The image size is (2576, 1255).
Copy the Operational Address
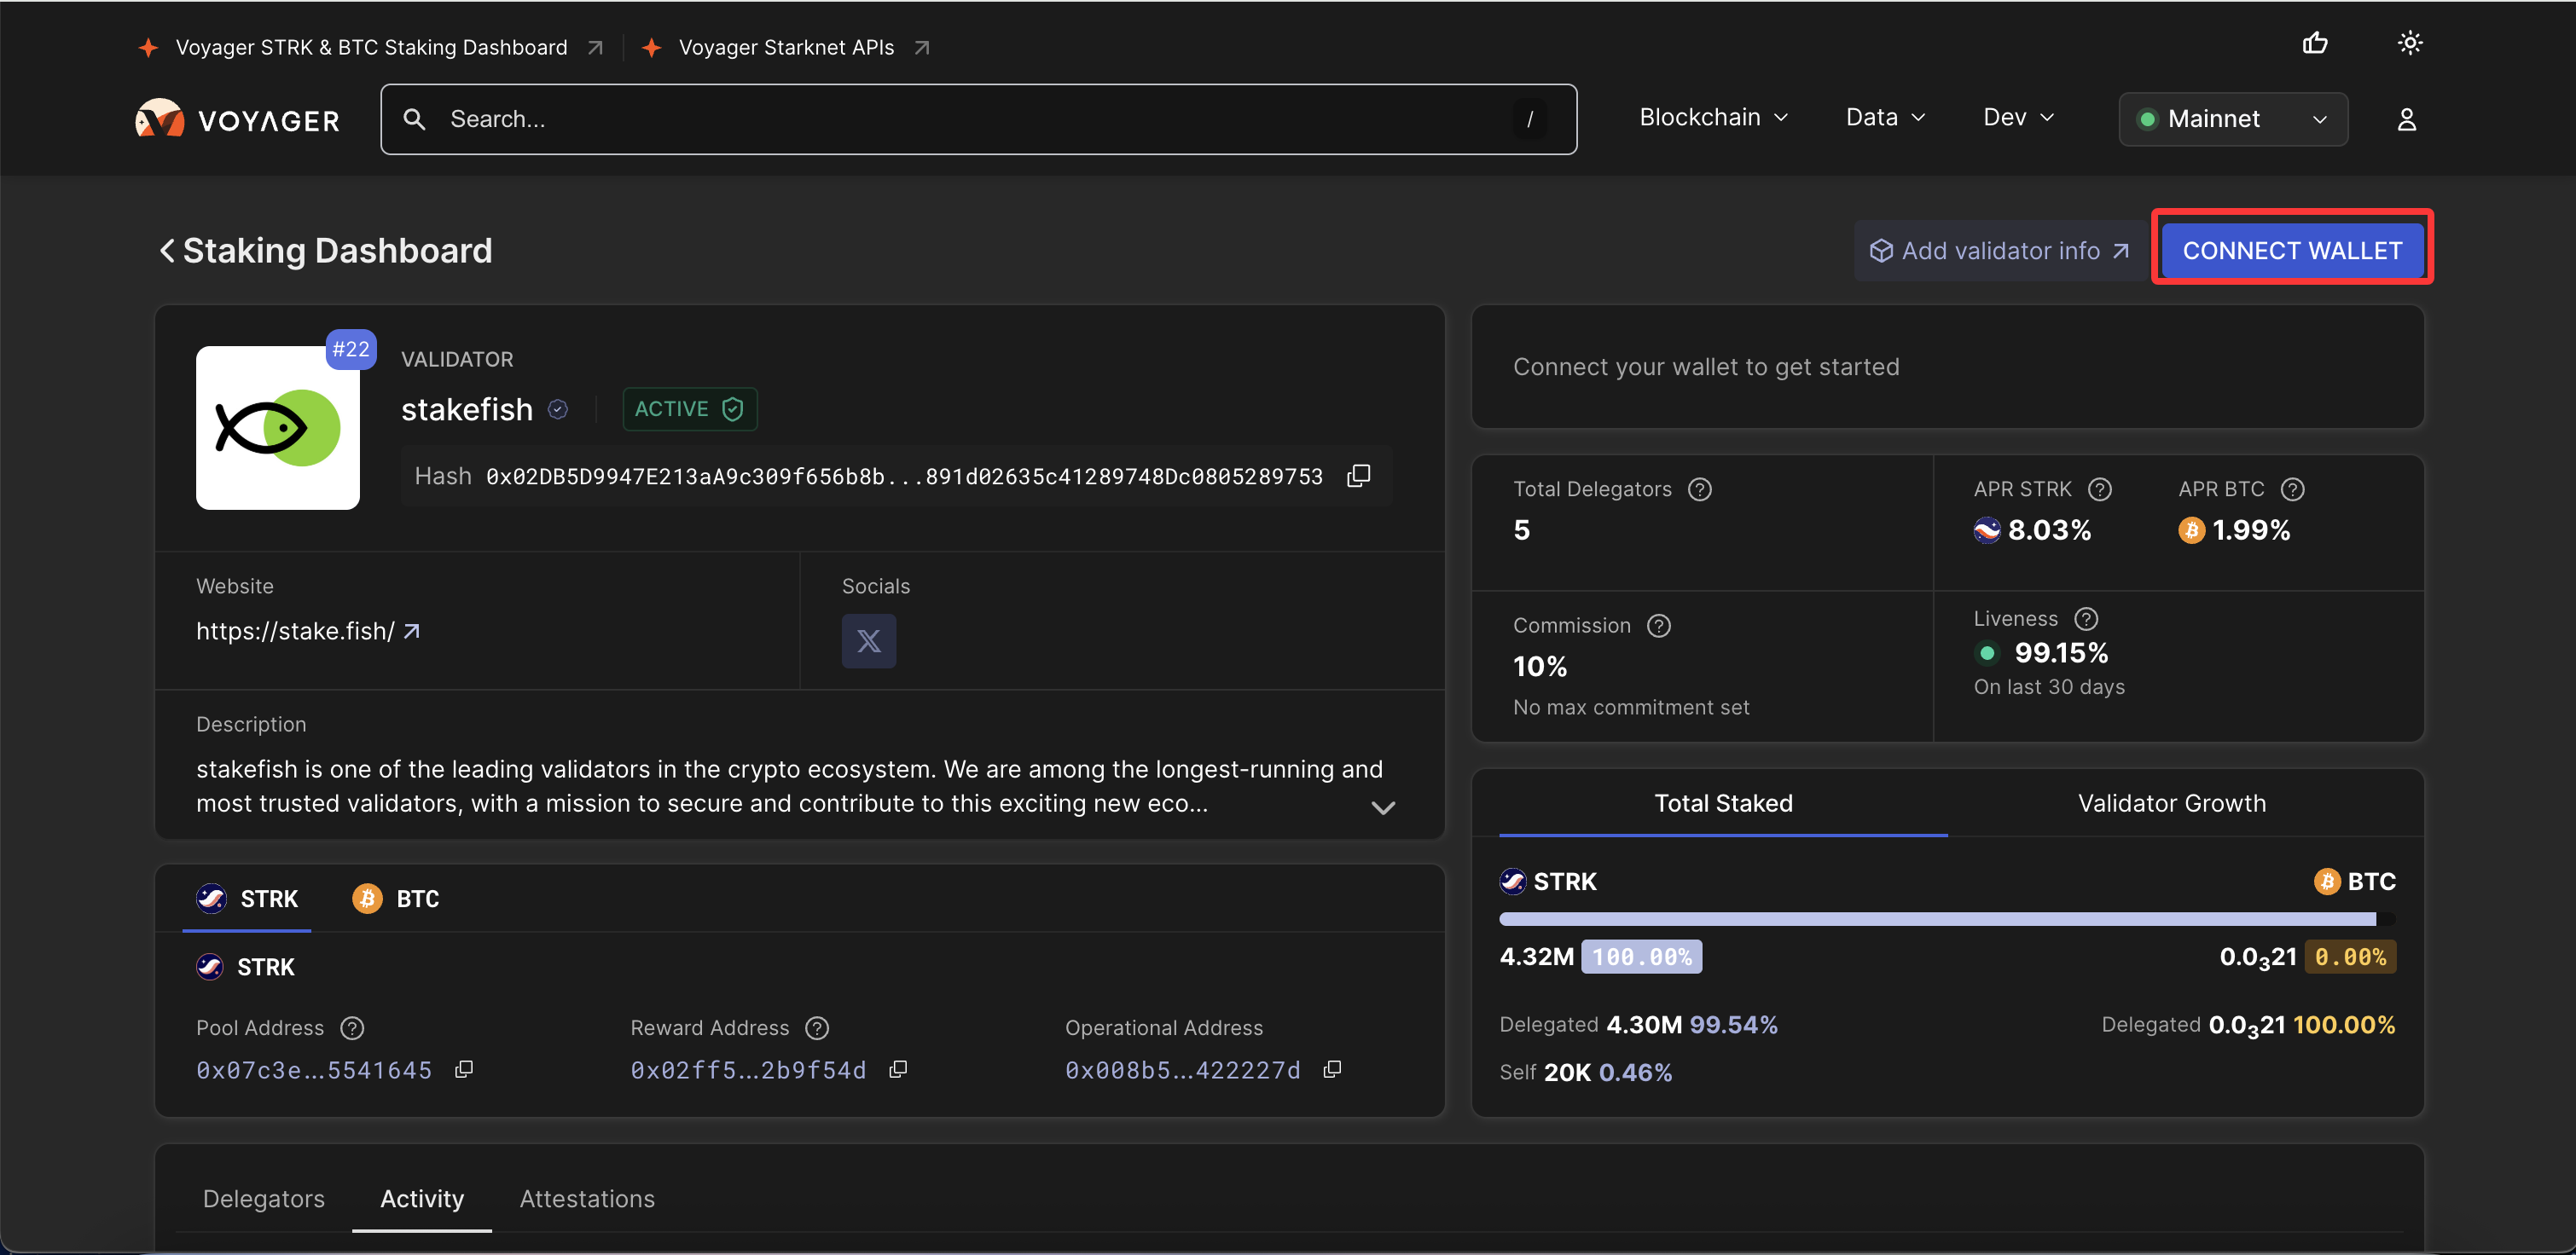[x=1332, y=1069]
